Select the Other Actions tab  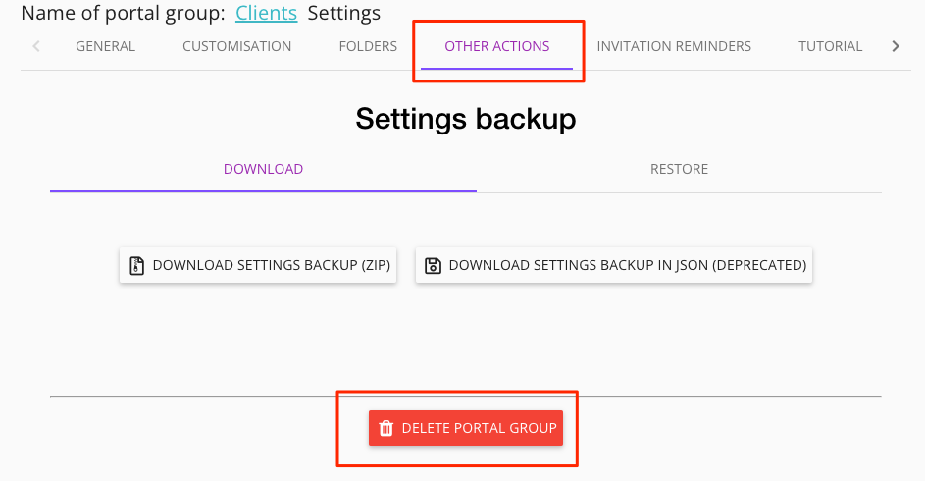tap(496, 46)
